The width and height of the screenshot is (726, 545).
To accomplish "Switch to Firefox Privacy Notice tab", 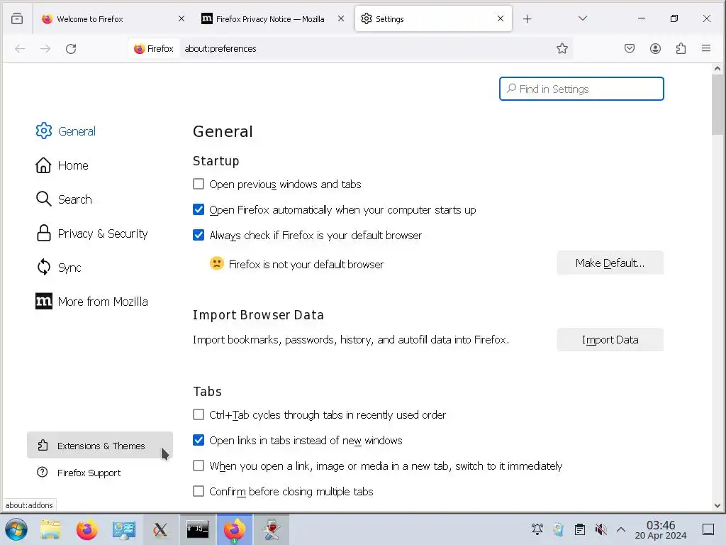I will coord(272,19).
